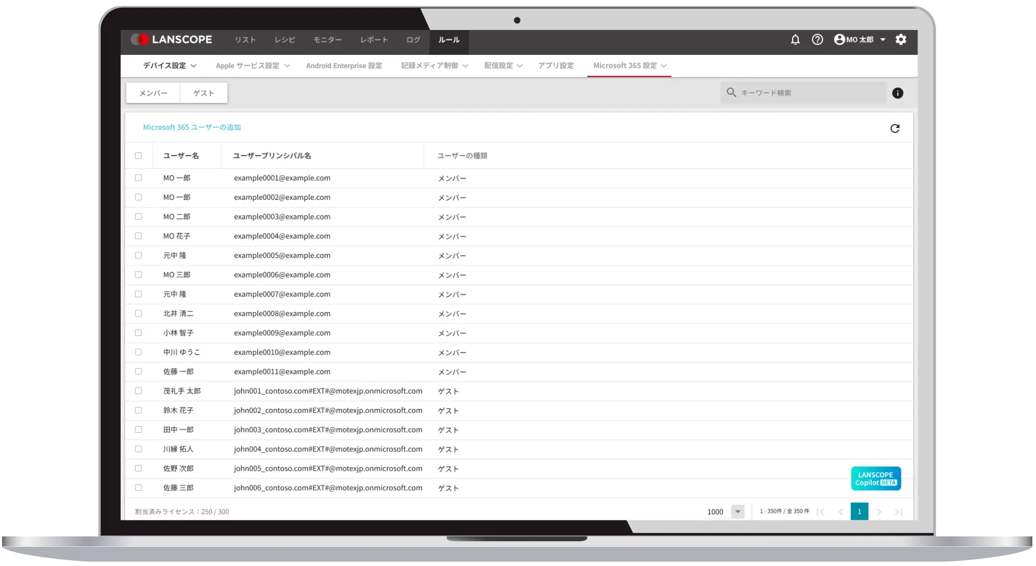Open the info icon beside the search bar

(x=899, y=93)
